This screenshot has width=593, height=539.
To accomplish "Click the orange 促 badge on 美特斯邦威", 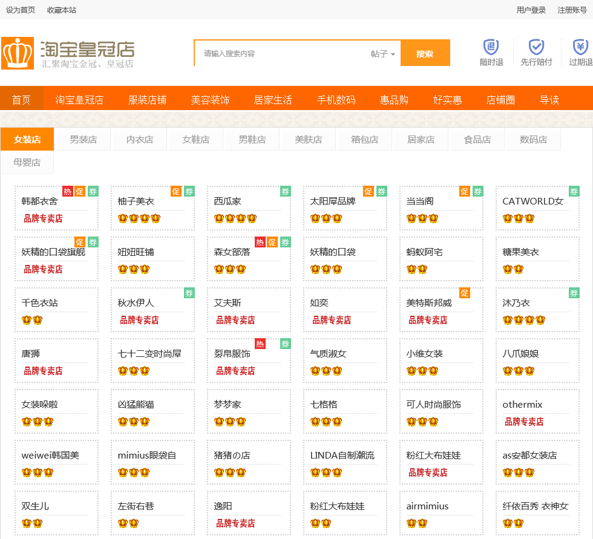I will 464,293.
